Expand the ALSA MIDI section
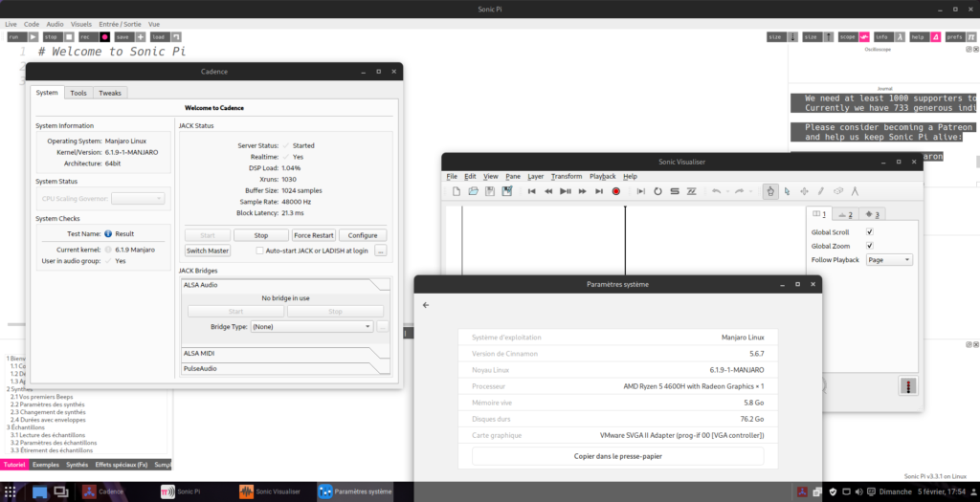The height and width of the screenshot is (502, 980). (285, 354)
